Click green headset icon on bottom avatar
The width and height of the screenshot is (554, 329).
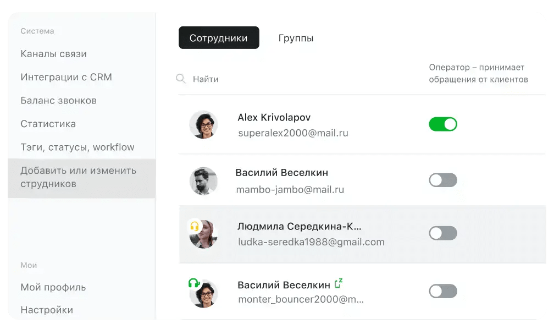pyautogui.click(x=193, y=283)
